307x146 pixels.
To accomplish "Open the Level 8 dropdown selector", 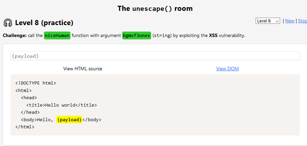I will (268, 21).
